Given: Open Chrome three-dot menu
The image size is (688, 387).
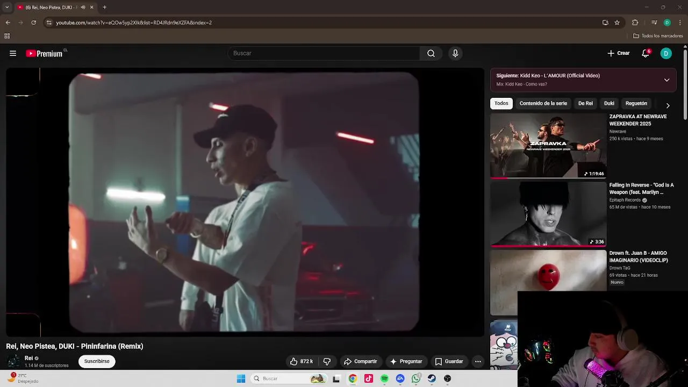Looking at the screenshot, I should (x=680, y=23).
